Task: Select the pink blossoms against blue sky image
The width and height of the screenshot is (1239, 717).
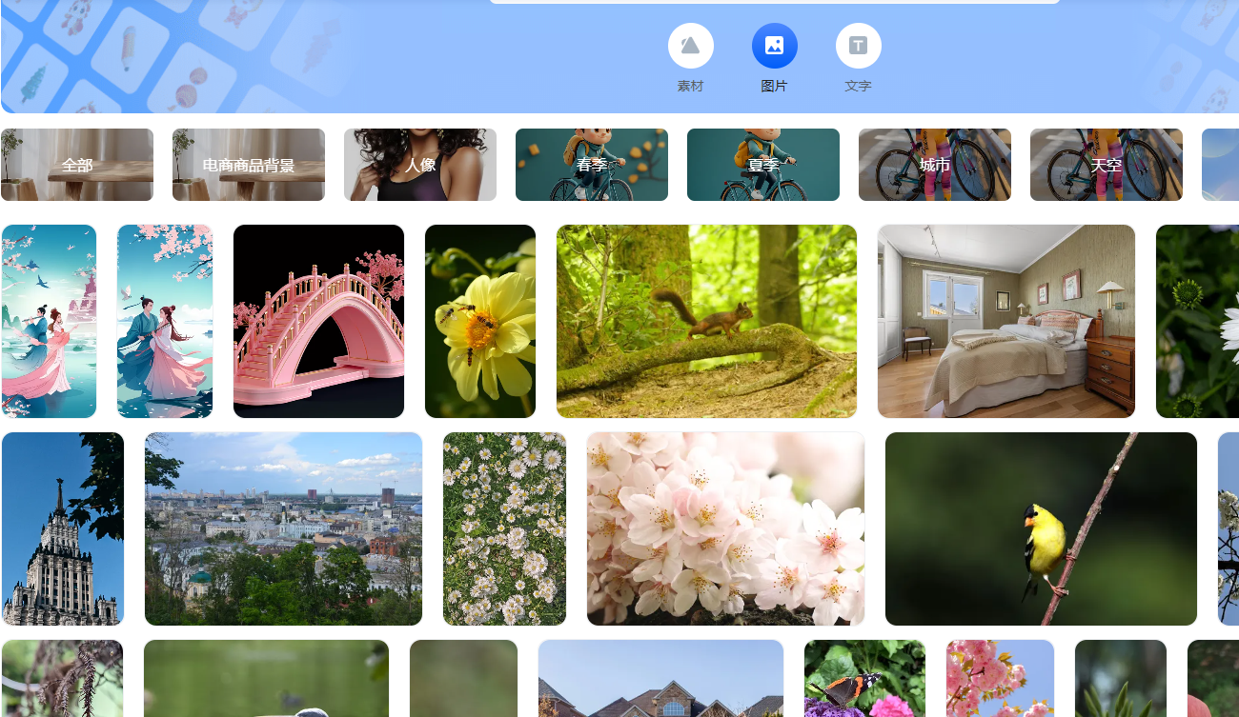Action: (1000, 678)
